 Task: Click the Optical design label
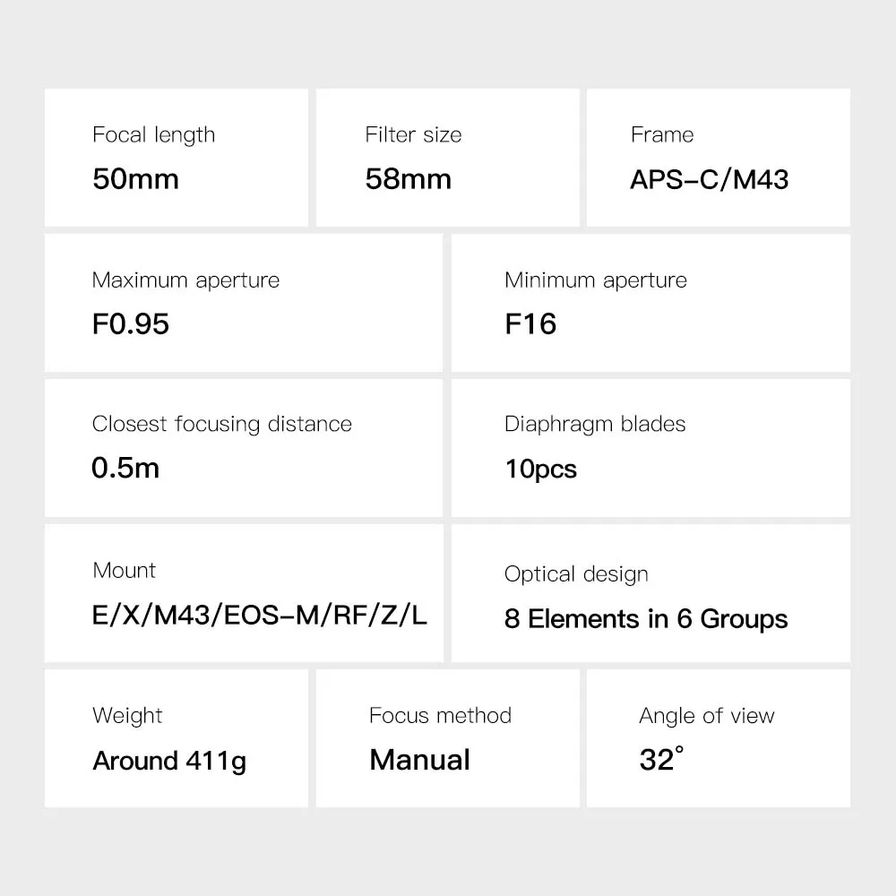[x=576, y=574]
